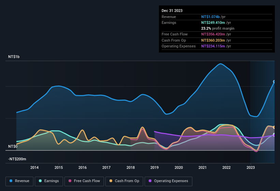The image size is (280, 191).
Task: Click the NT$1b y-axis label
Action: pyautogui.click(x=14, y=57)
